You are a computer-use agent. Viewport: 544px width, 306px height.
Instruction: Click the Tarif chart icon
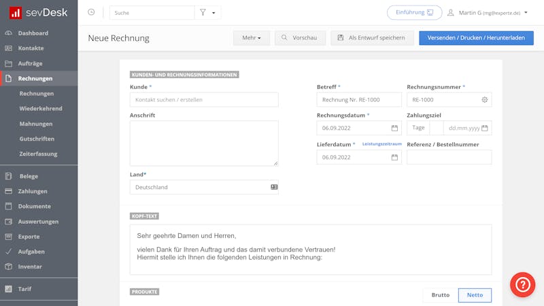coord(9,288)
